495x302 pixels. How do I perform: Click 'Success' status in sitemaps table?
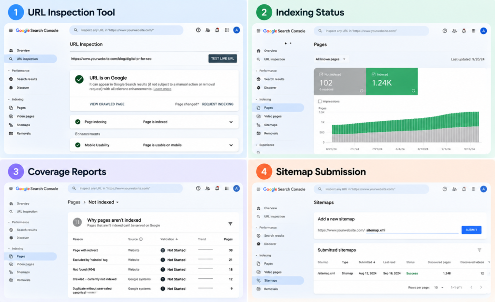[x=412, y=273]
